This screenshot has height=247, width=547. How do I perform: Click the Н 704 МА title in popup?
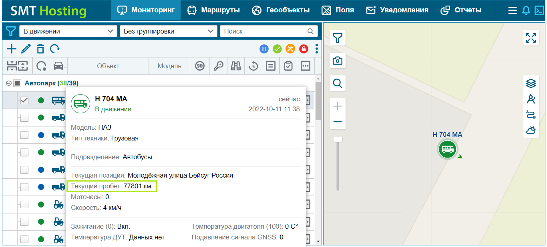[111, 99]
